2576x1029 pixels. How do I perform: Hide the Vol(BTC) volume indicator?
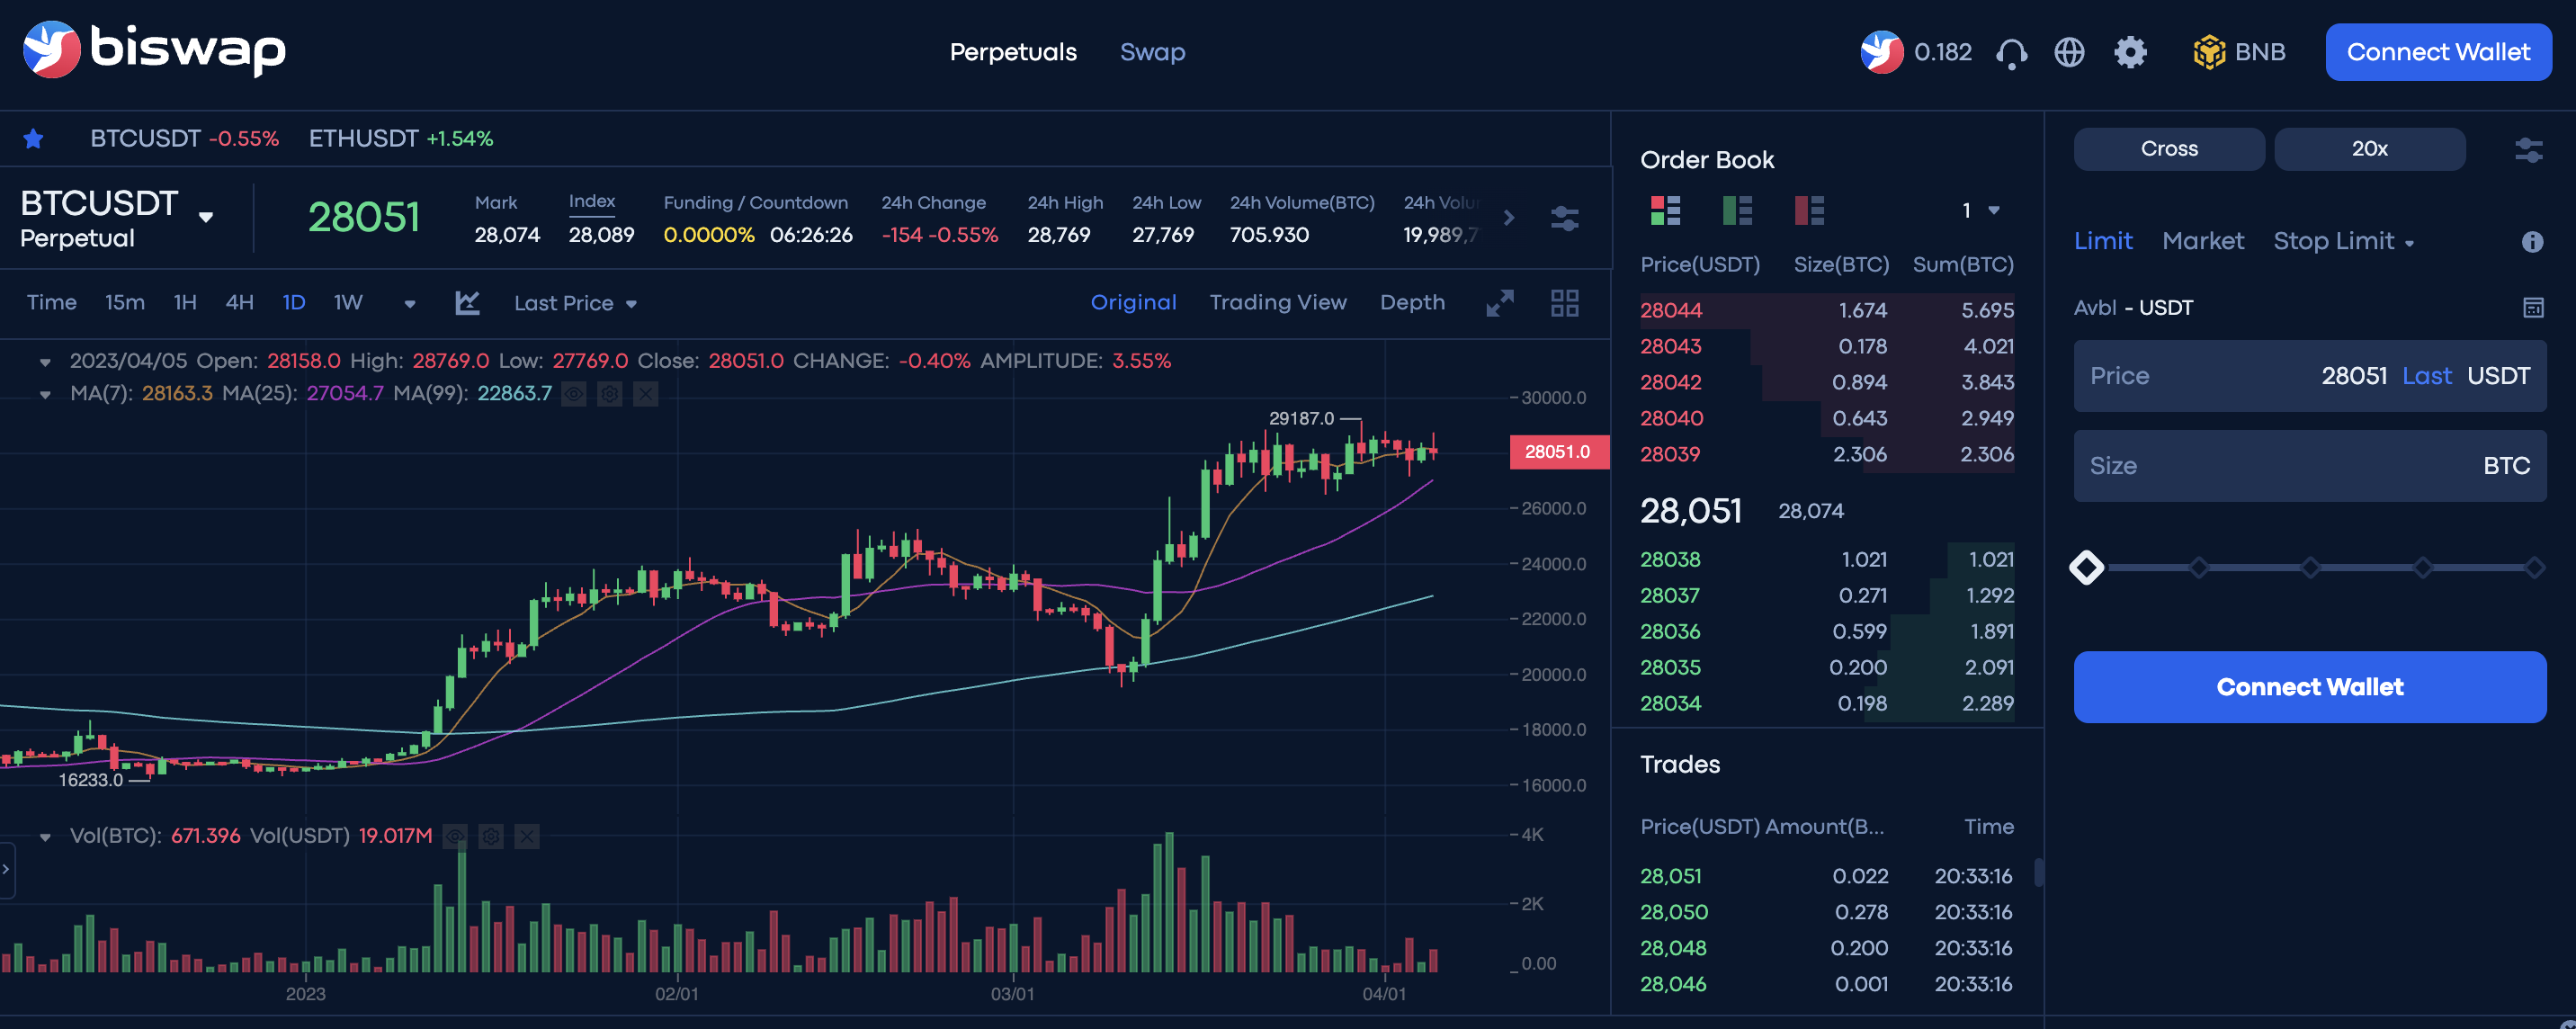pyautogui.click(x=455, y=837)
